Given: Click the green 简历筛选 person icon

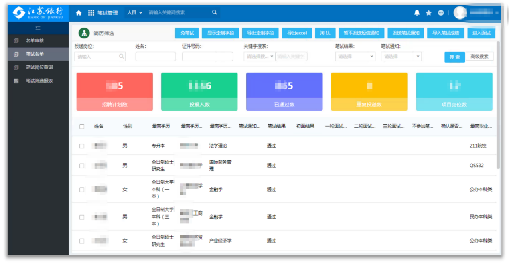Looking at the screenshot, I should (x=84, y=33).
